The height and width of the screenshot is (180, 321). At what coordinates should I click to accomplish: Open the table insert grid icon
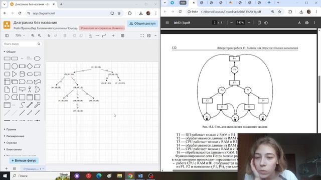click(x=122, y=35)
